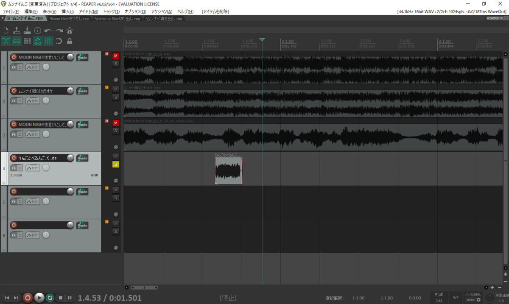Open trim envelope dropdown on track 6

click(33, 235)
